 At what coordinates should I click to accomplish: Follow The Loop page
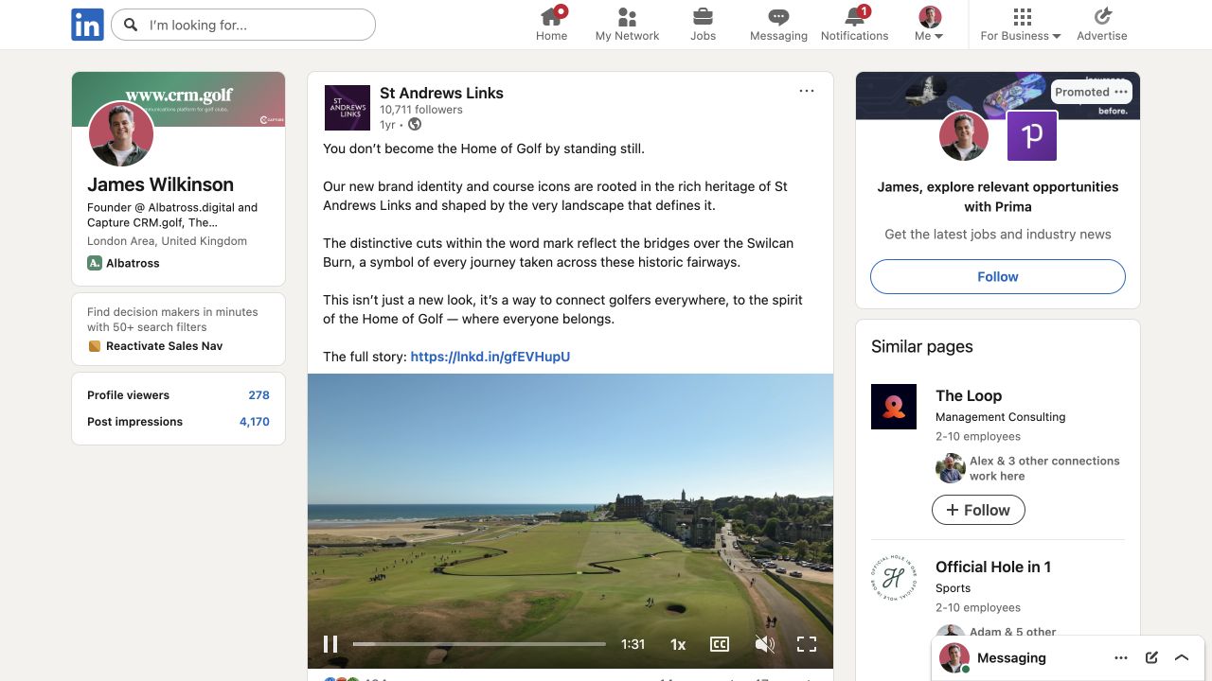coord(978,510)
